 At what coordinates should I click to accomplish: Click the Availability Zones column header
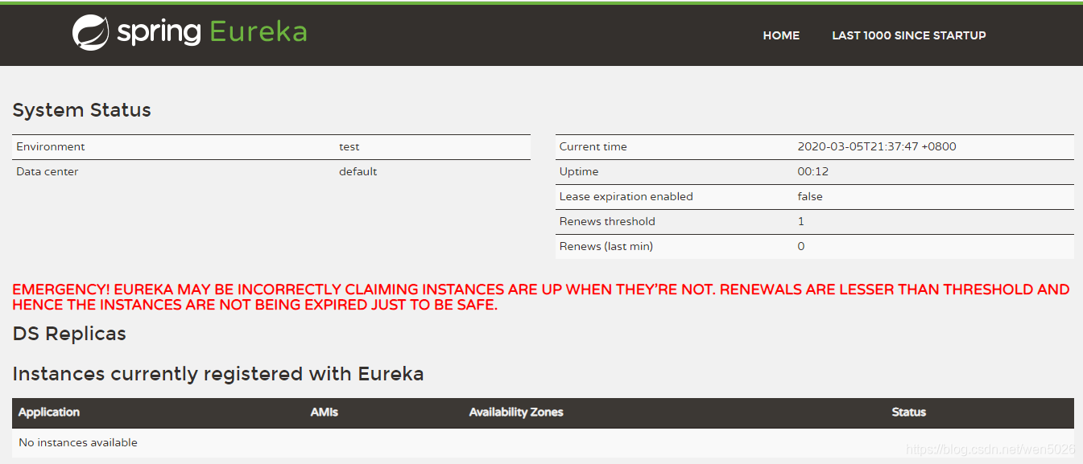click(516, 412)
